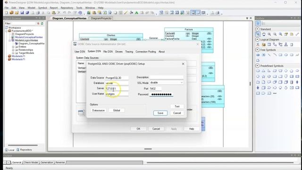
Task: Select the scissors tool in Logical Diagram
Action: tap(258, 44)
